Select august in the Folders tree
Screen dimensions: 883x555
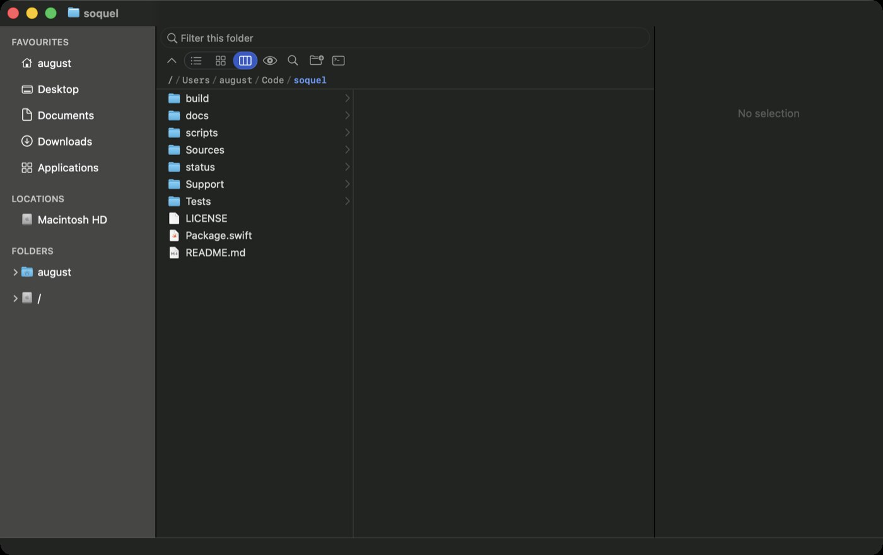click(54, 272)
